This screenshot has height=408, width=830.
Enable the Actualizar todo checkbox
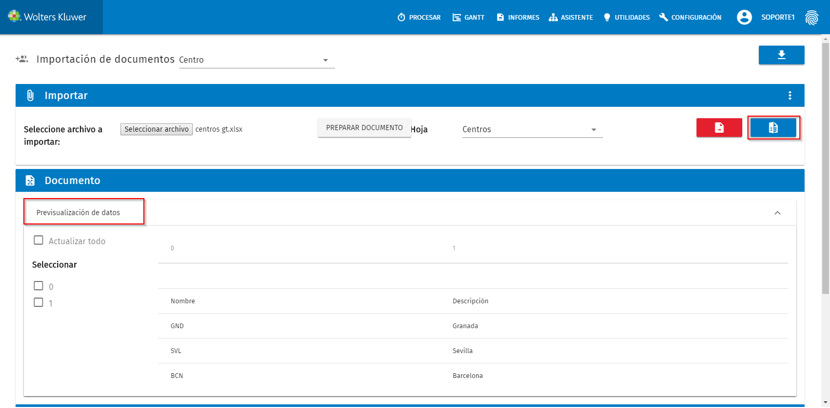coord(38,240)
